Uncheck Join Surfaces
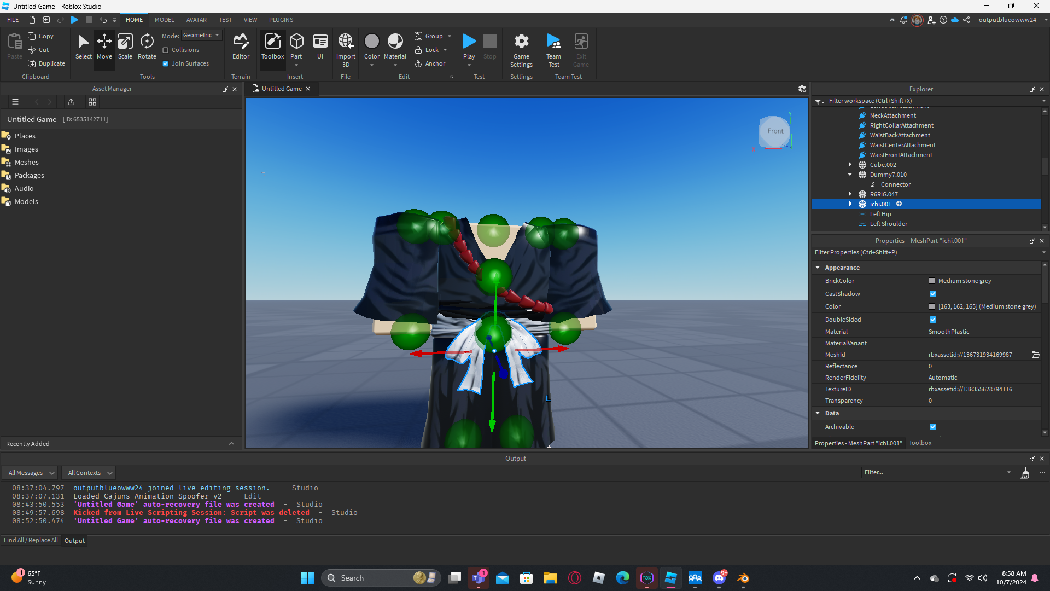 point(166,63)
